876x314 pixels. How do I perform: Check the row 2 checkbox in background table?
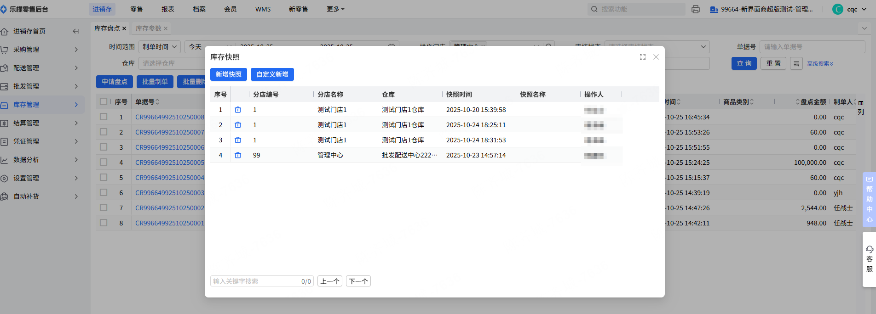coord(104,132)
